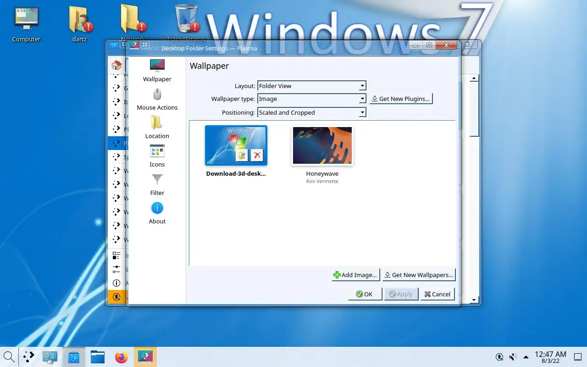Select the highlighted blue row in Discover sidebar
This screenshot has height=367, width=587.
point(117,143)
